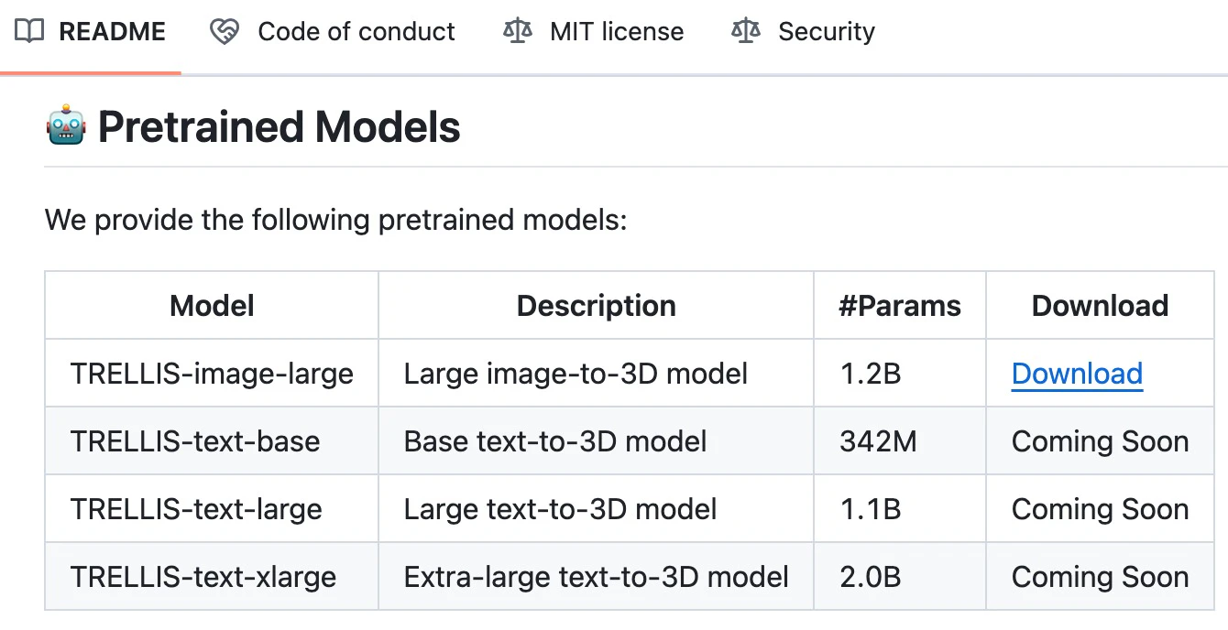The height and width of the screenshot is (630, 1228).
Task: Click the MIT license scales icon
Action: coord(518,32)
